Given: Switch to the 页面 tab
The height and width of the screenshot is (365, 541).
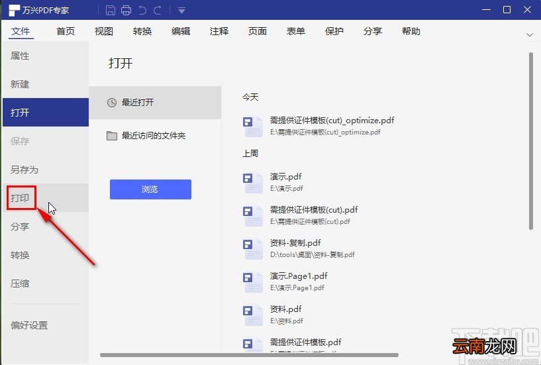Looking at the screenshot, I should click(258, 31).
